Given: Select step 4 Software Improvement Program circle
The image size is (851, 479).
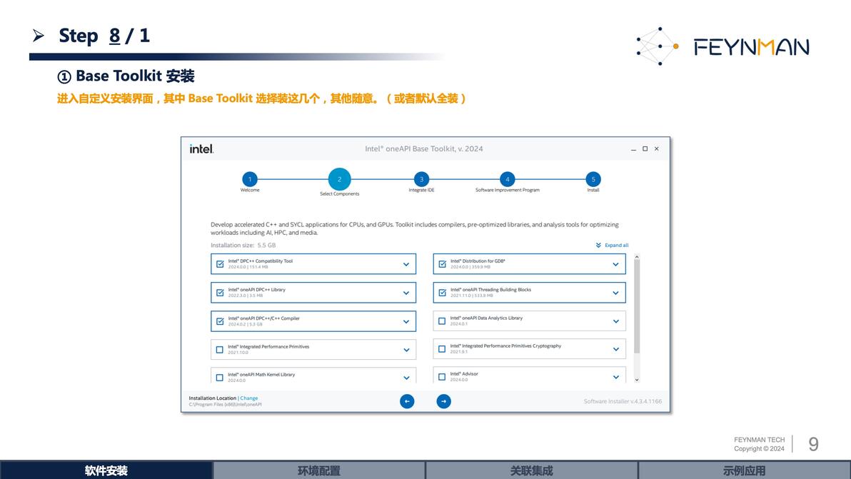Looking at the screenshot, I should 508,179.
